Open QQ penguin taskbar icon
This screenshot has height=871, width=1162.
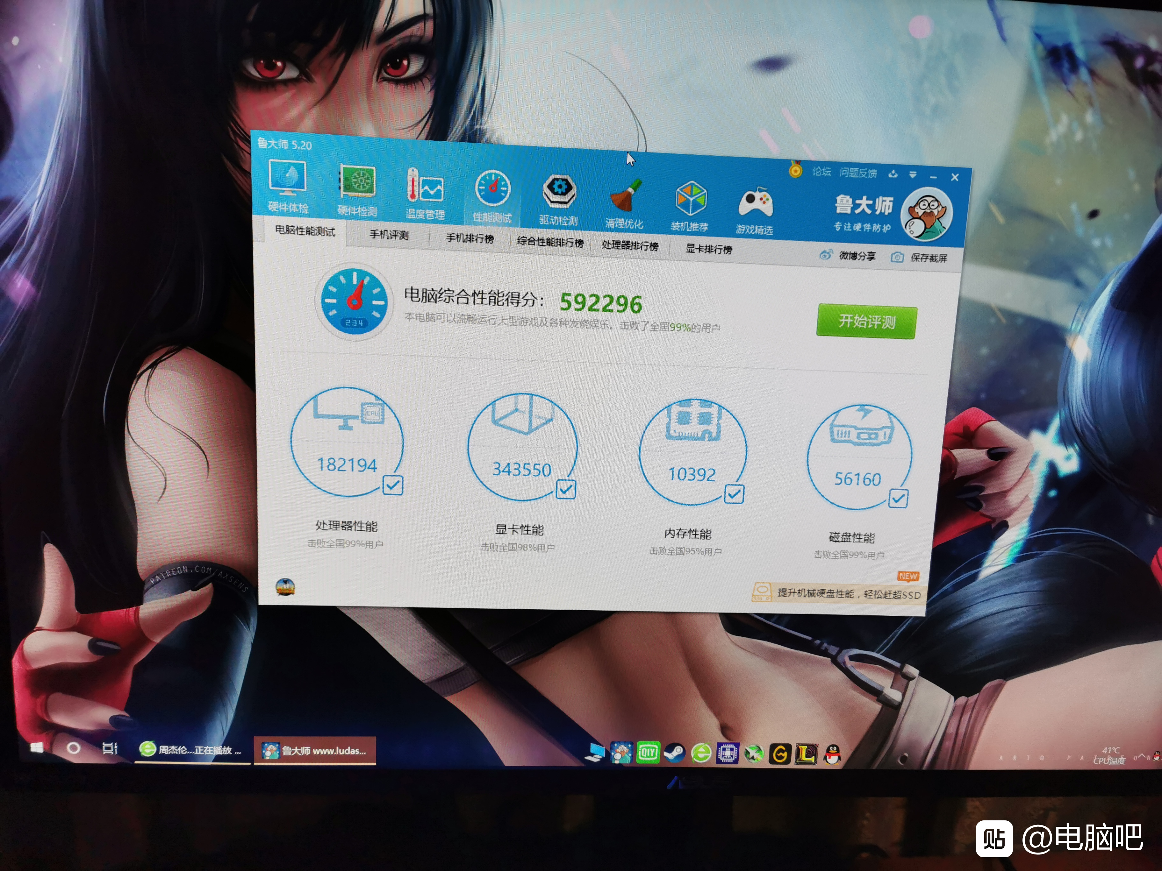(832, 755)
